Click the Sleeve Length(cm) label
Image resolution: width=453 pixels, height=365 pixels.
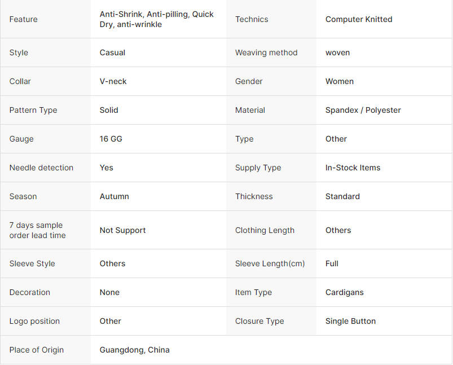[x=270, y=263]
